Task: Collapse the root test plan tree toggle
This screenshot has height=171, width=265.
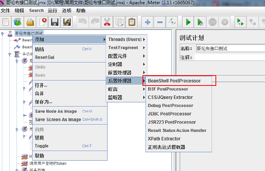Action: [2, 34]
